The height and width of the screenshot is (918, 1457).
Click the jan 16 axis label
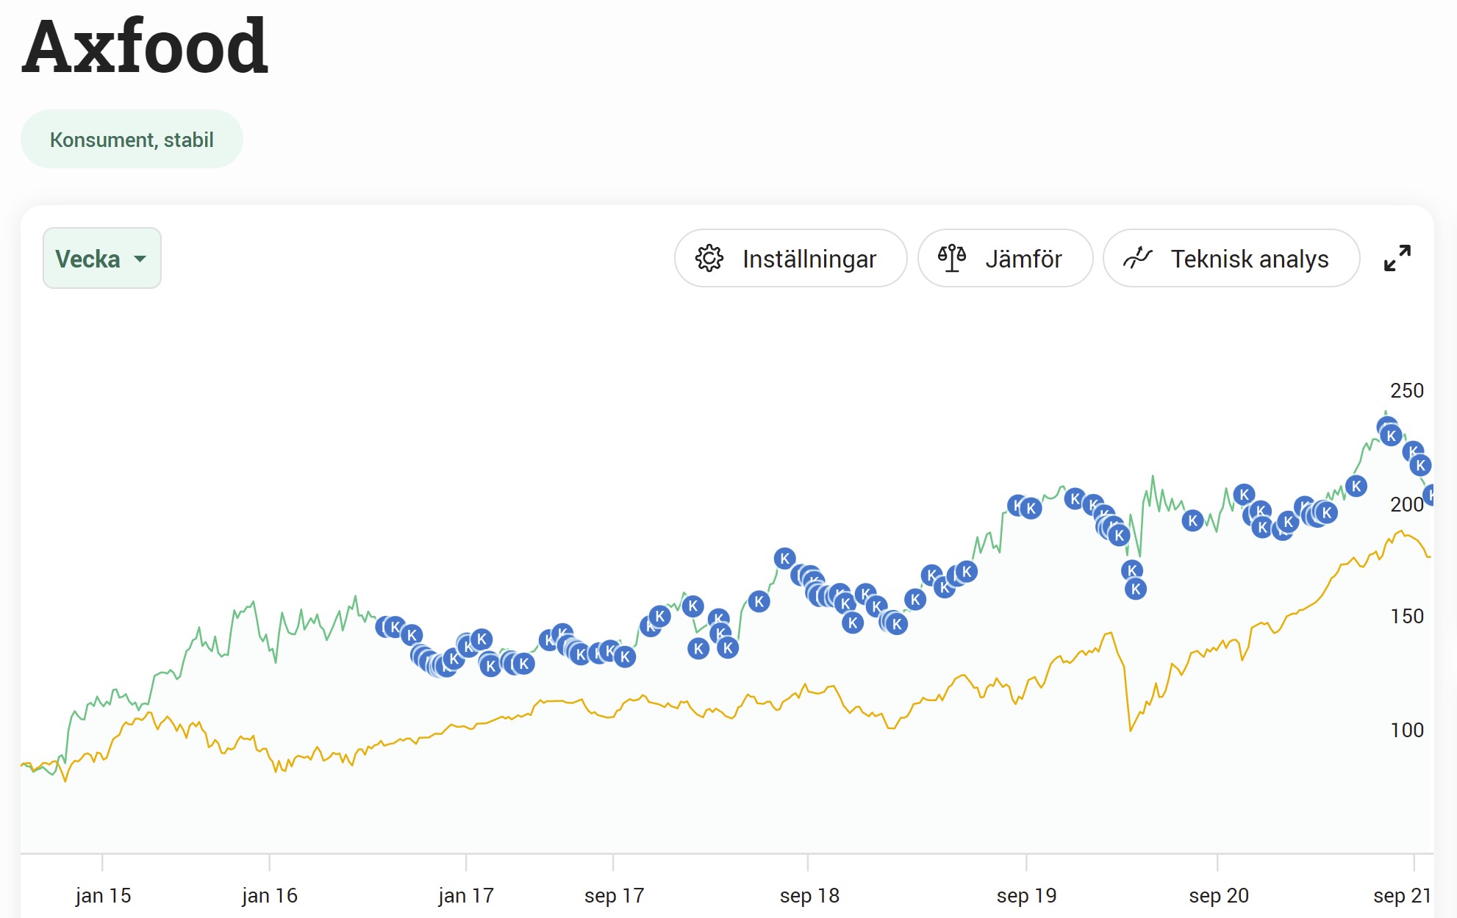[270, 895]
